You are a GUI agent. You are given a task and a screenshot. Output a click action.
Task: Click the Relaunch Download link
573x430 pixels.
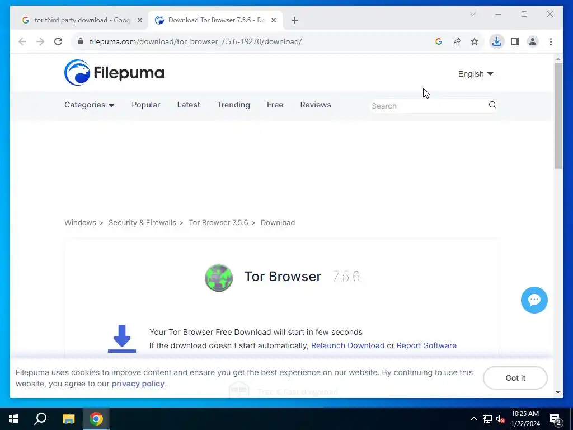[347, 345]
